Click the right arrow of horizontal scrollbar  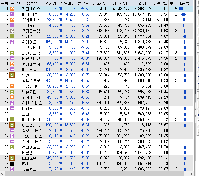(x=192, y=174)
